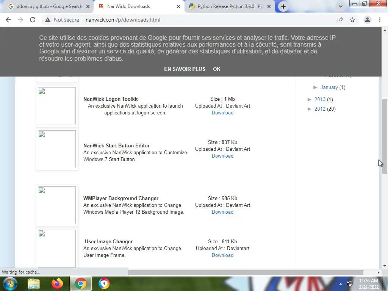Click the Size : 811 Kb text
The image size is (388, 291).
coord(222,241)
